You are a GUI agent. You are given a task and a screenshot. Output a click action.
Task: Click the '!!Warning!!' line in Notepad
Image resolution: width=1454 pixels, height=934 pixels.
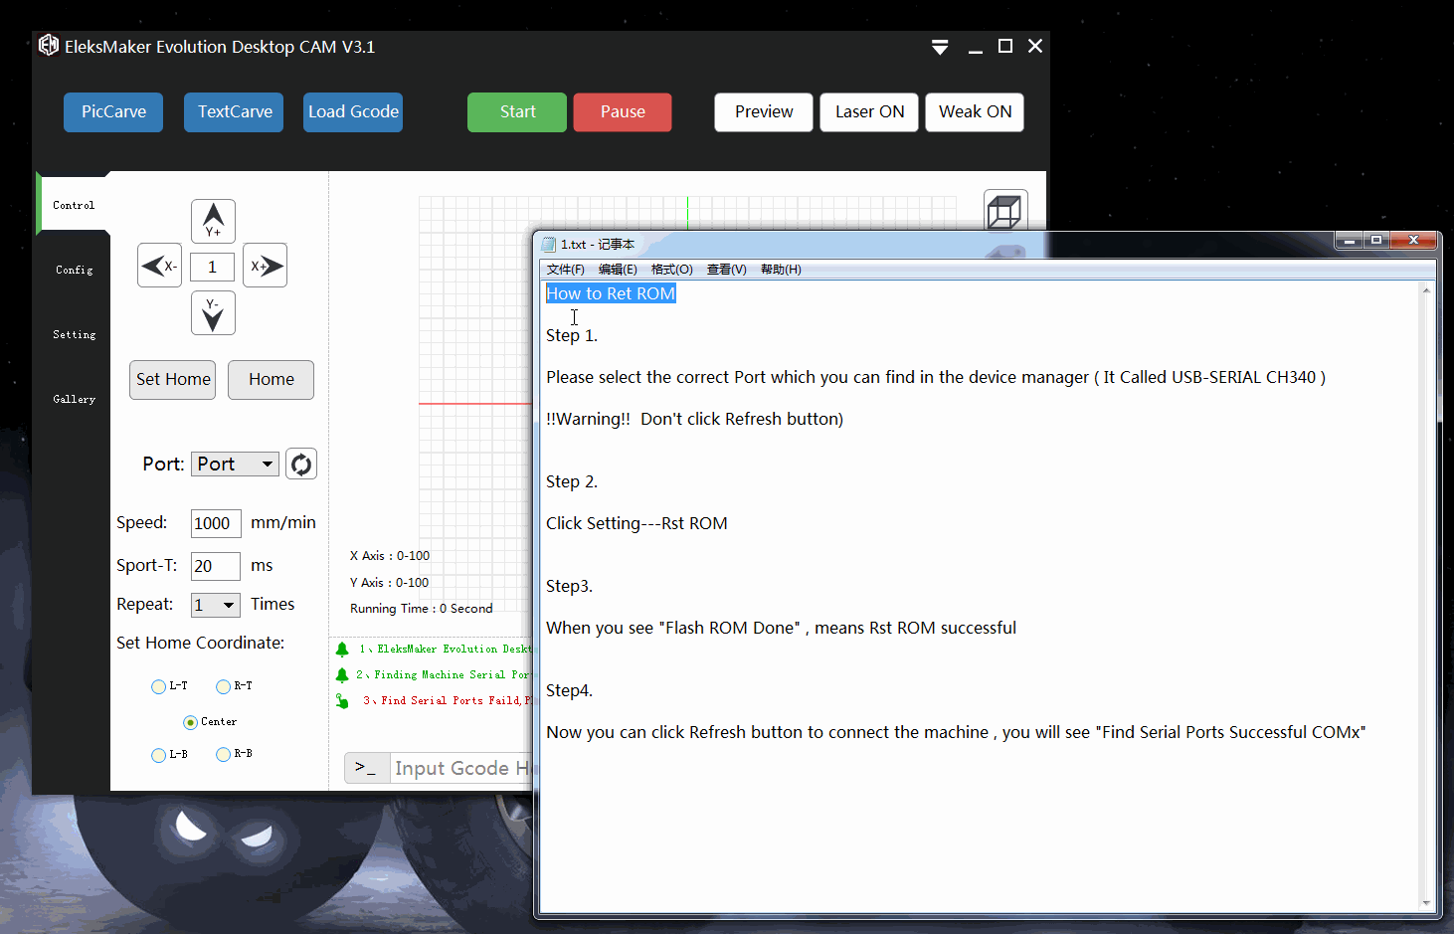(694, 419)
